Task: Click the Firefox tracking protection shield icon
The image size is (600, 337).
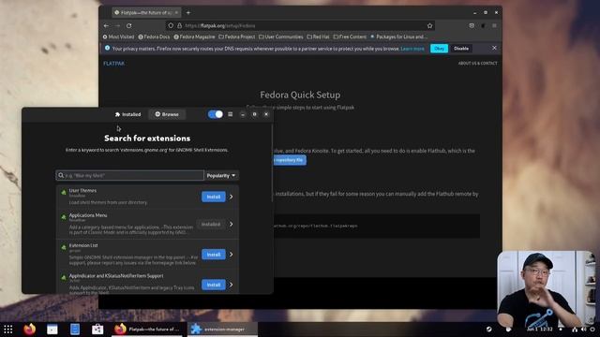Action: tap(171, 25)
